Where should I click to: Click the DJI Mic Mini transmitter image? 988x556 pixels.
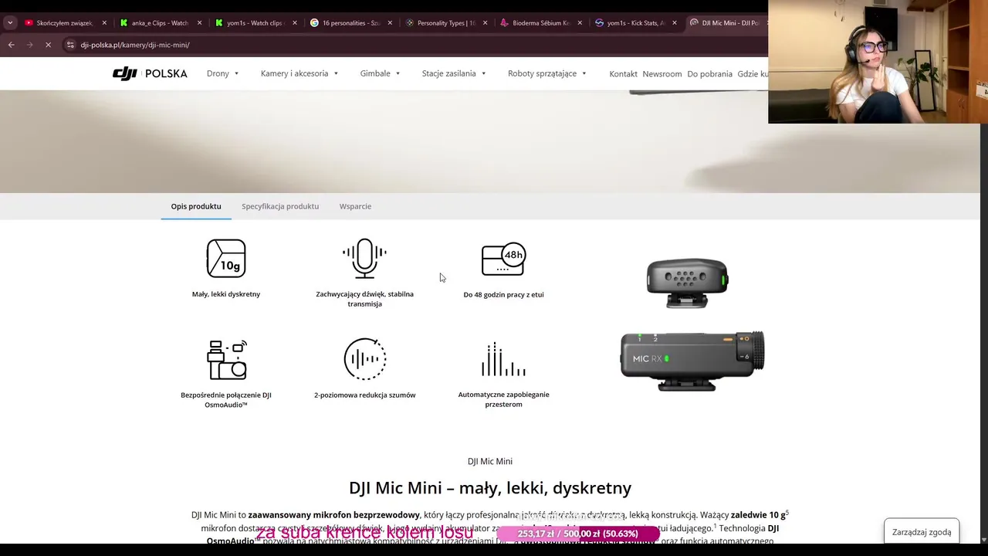point(687,283)
